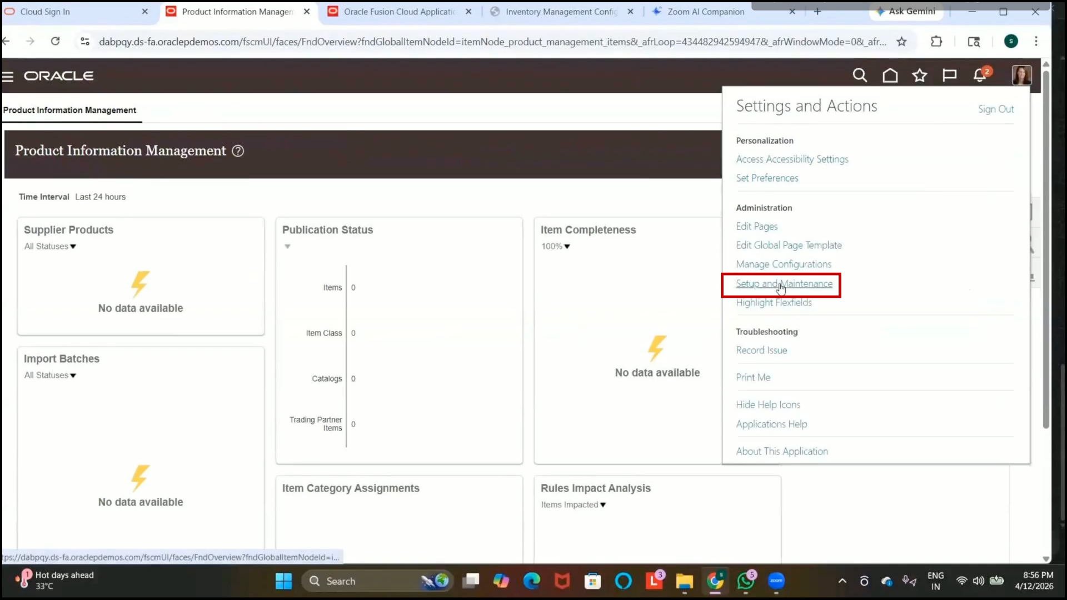Click Highlight Flexfields link
The image size is (1067, 600).
[x=774, y=303]
